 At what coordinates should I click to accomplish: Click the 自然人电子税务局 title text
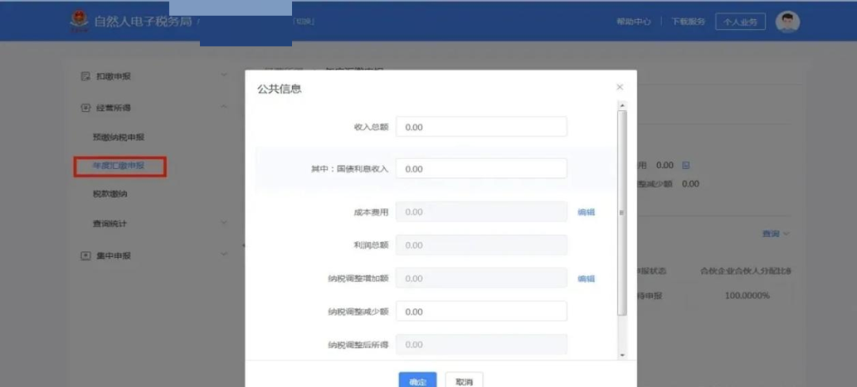click(143, 22)
